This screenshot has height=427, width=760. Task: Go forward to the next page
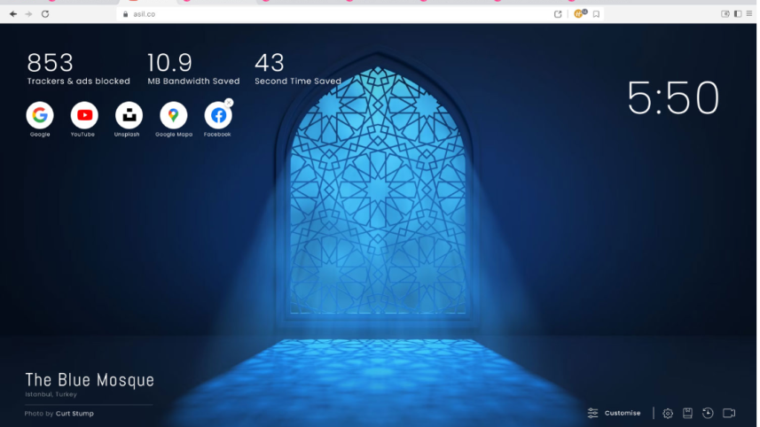(28, 14)
